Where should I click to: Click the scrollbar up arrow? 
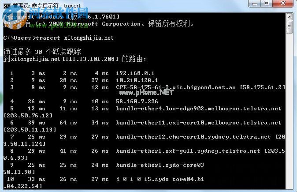289,17
